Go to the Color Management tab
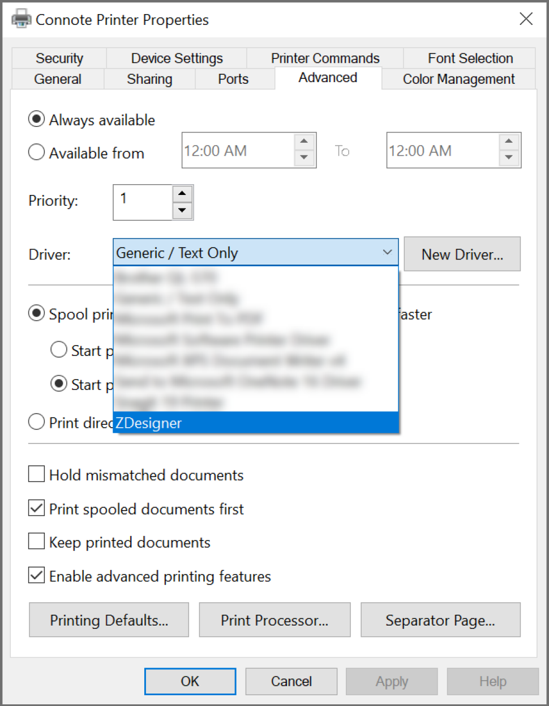This screenshot has height=706, width=549. [x=458, y=79]
